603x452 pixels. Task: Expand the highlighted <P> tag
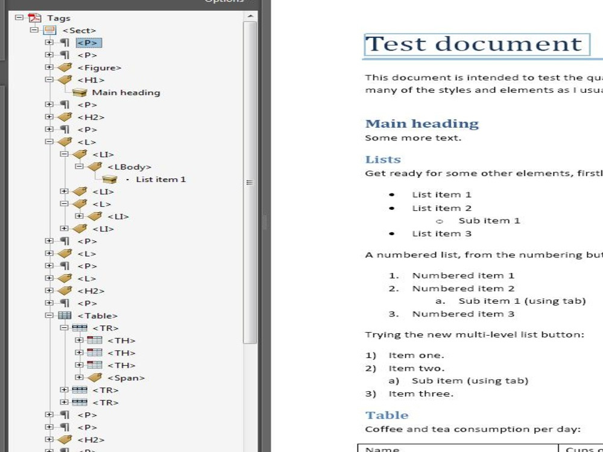tap(49, 42)
